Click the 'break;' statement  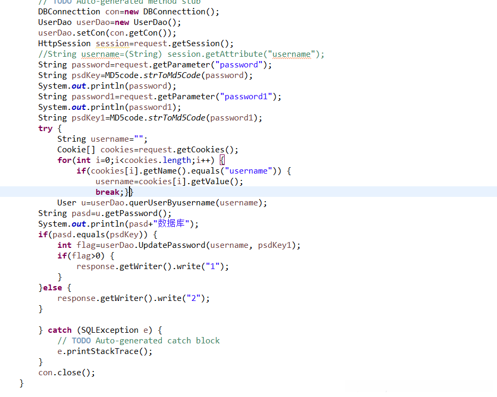[109, 192]
